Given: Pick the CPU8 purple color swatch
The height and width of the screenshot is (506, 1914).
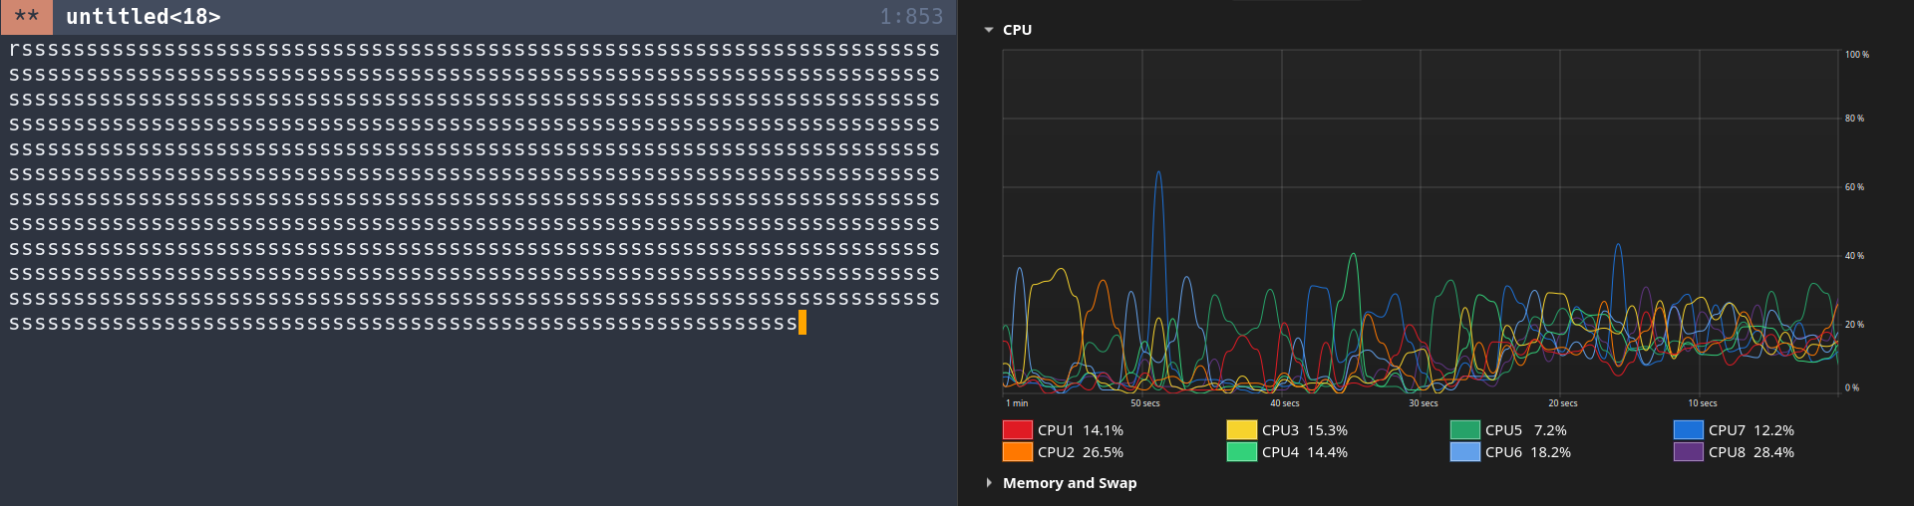Looking at the screenshot, I should 1688,452.
